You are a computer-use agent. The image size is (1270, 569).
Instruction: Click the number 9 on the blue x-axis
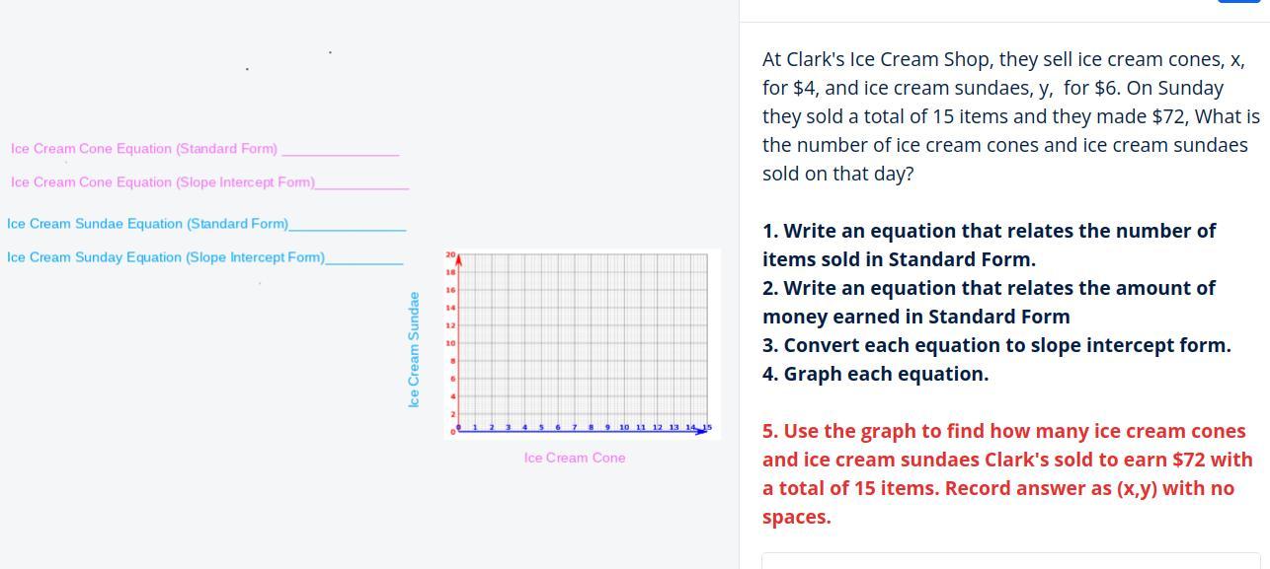[x=607, y=427]
